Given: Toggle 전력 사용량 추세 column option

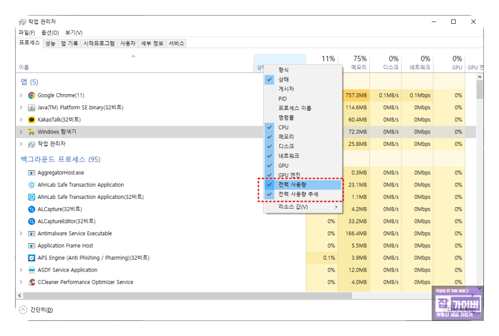Looking at the screenshot, I should point(303,194).
